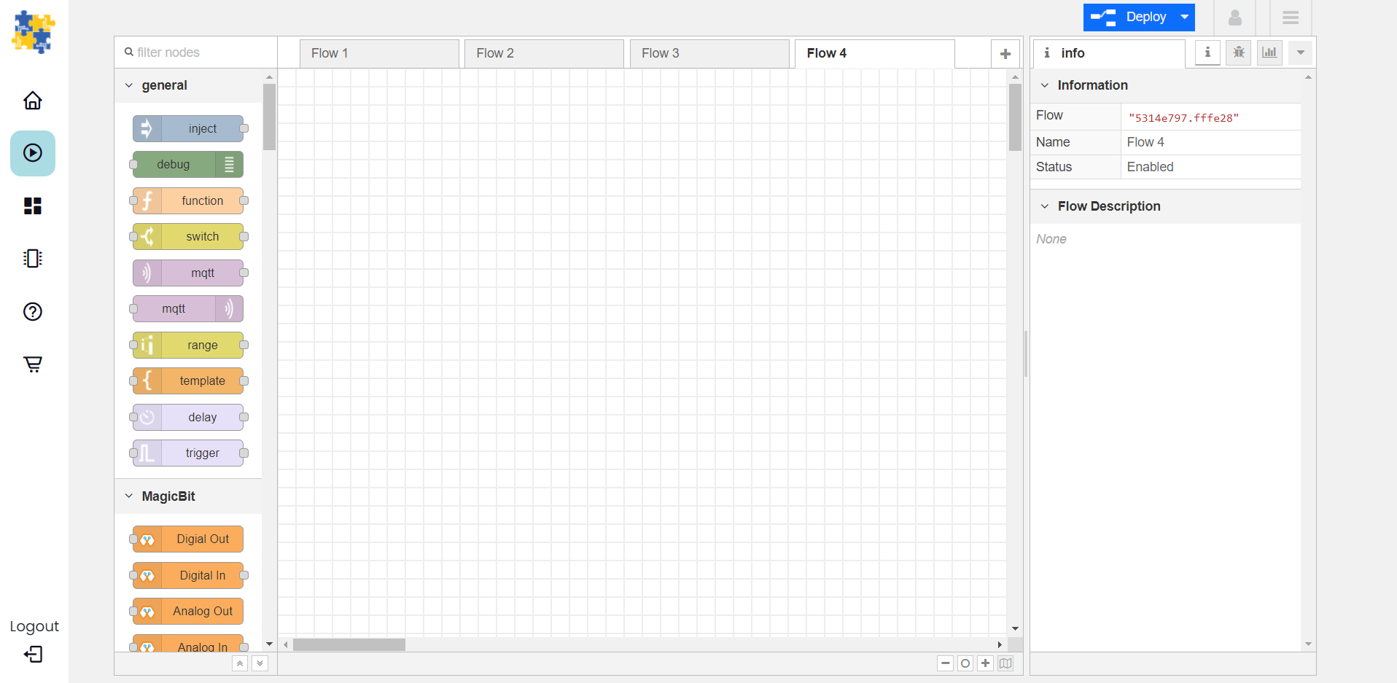Show the info sidebar tab icon
1397x683 pixels.
1207,52
